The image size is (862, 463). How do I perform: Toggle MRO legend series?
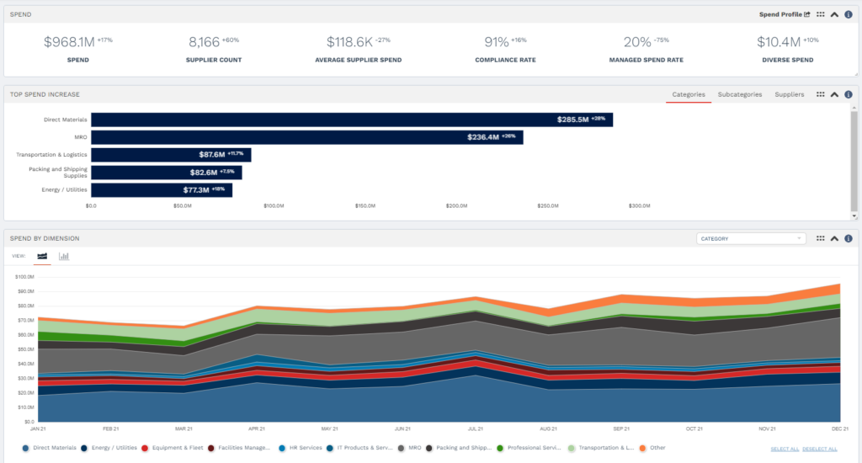click(410, 448)
